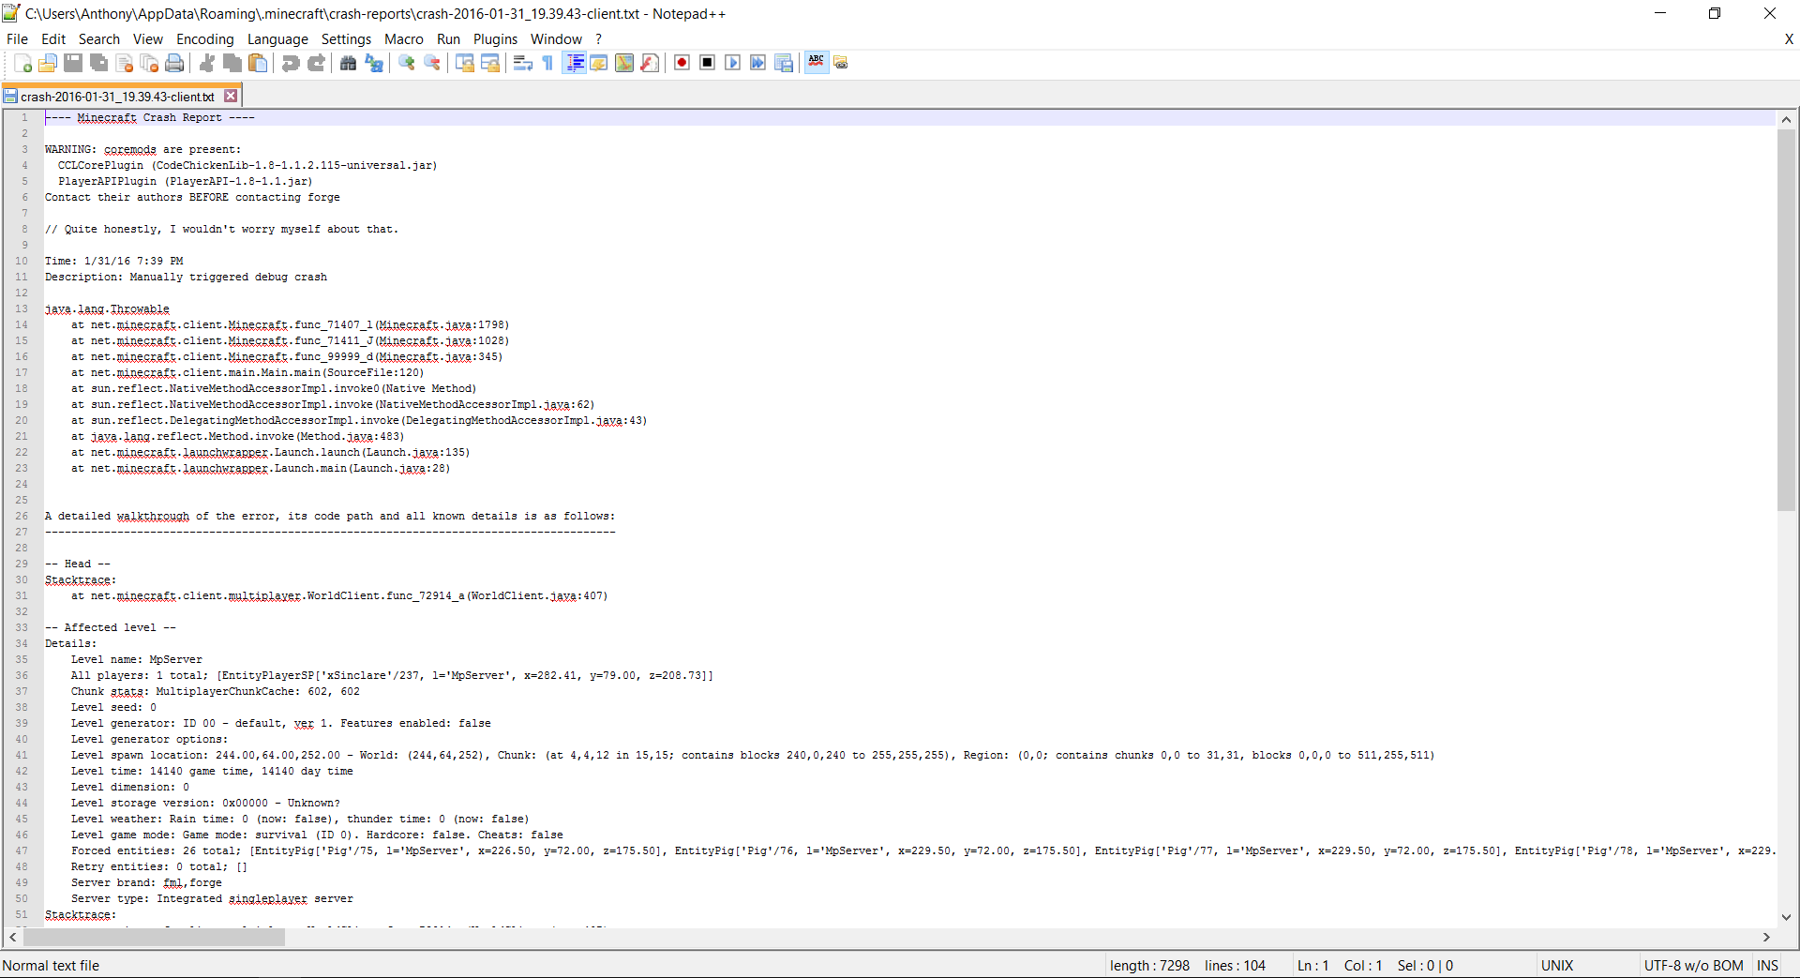Screen dimensions: 1800x978
Task: Close the crash-2016-01-31 tab via its X
Action: 230,95
